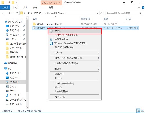145x113 pixels.
Task: Click the refresh button in address bar
Action: (101, 13)
